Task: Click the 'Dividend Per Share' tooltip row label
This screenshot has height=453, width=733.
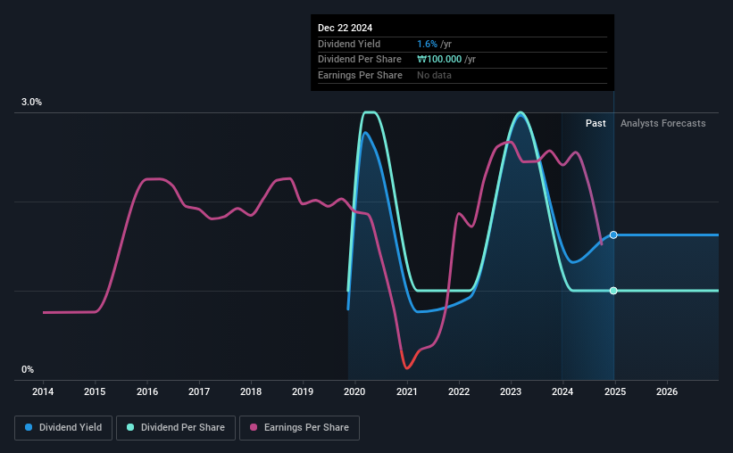Action: (x=360, y=60)
